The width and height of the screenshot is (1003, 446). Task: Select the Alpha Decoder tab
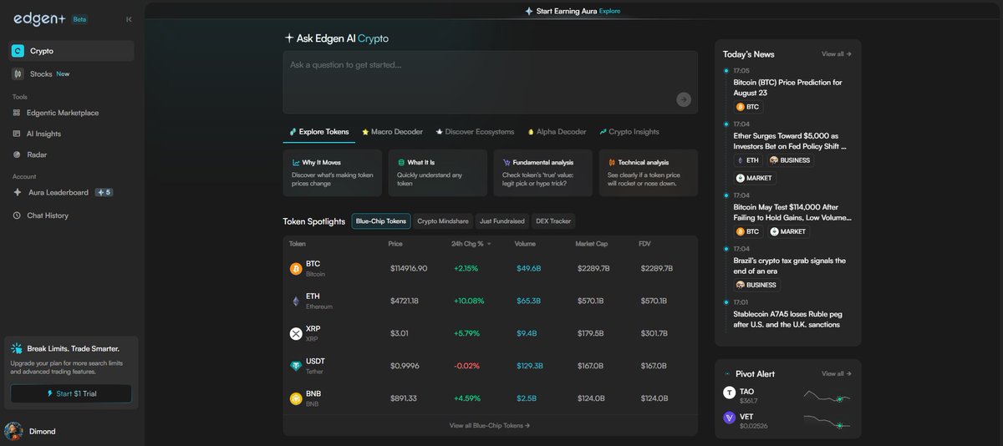point(557,132)
